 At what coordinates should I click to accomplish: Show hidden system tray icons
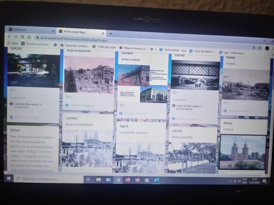coord(230,181)
